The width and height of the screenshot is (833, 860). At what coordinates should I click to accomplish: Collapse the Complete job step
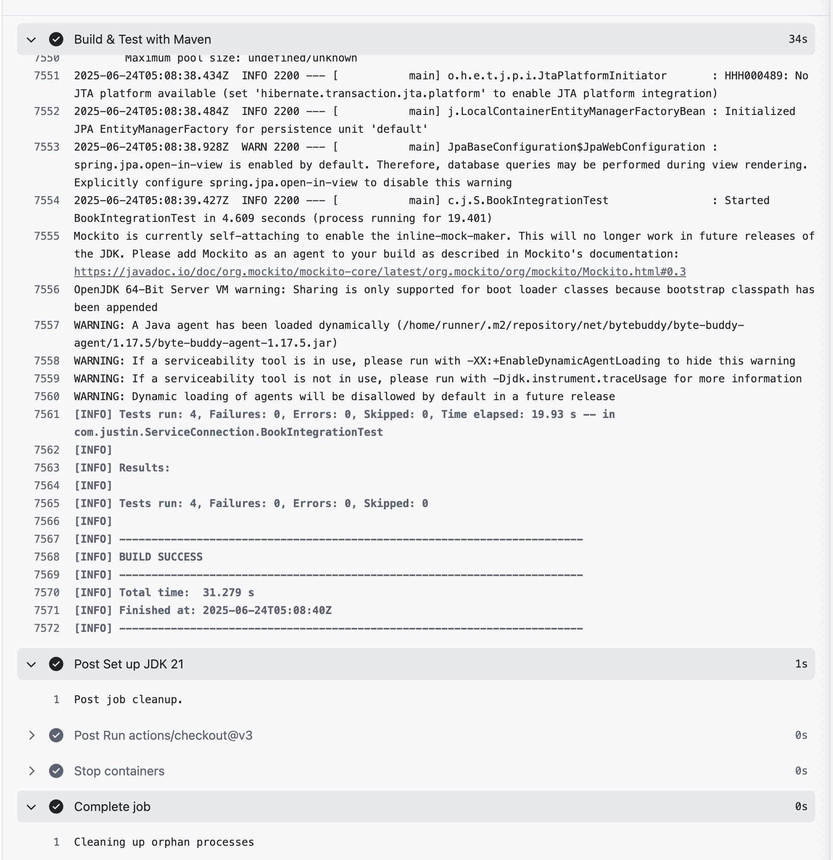31,807
